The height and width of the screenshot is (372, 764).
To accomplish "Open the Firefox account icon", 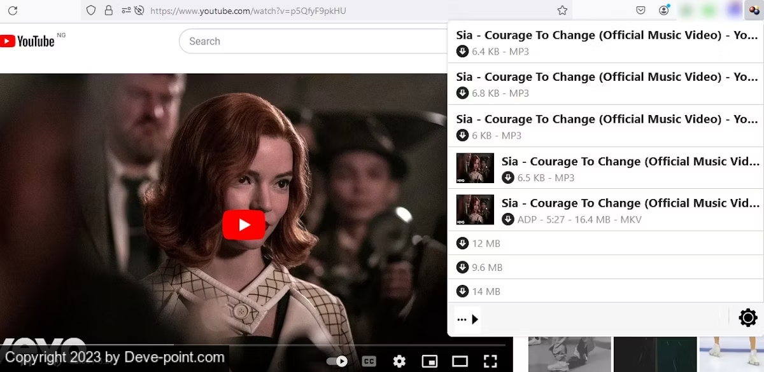I will (664, 10).
